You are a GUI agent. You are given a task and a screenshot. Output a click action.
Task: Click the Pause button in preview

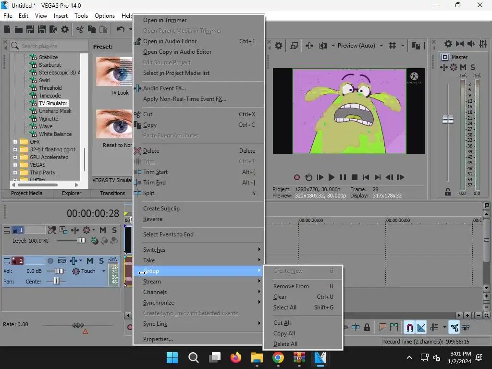[x=343, y=177]
